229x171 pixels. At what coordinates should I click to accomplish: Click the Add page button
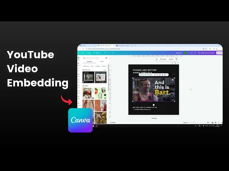[154, 118]
